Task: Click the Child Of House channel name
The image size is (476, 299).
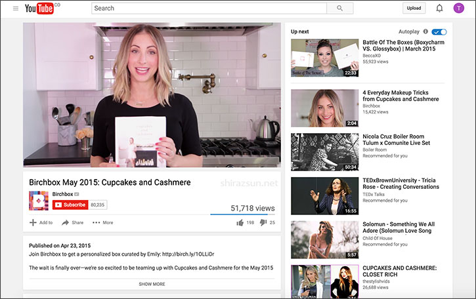Action: click(x=378, y=239)
